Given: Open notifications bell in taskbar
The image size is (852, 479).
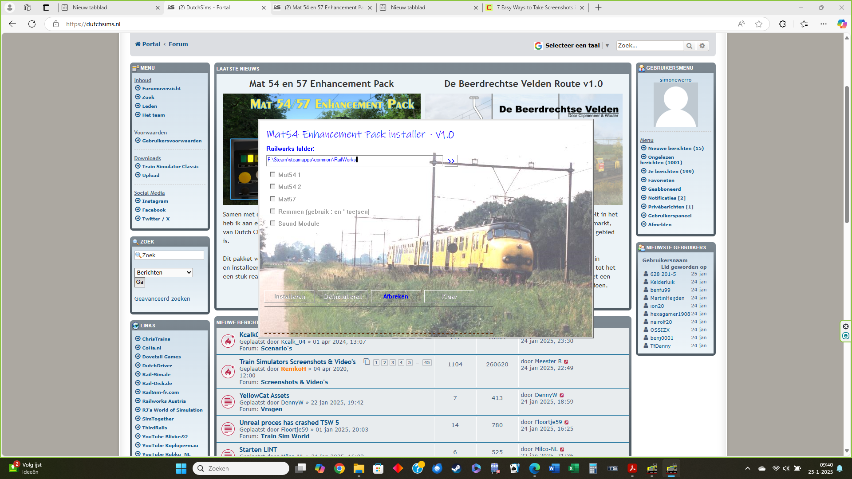Looking at the screenshot, I should (840, 468).
